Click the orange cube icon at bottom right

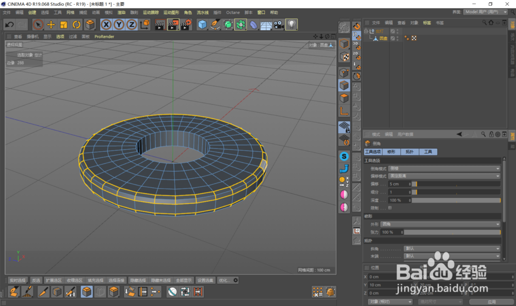(x=330, y=292)
